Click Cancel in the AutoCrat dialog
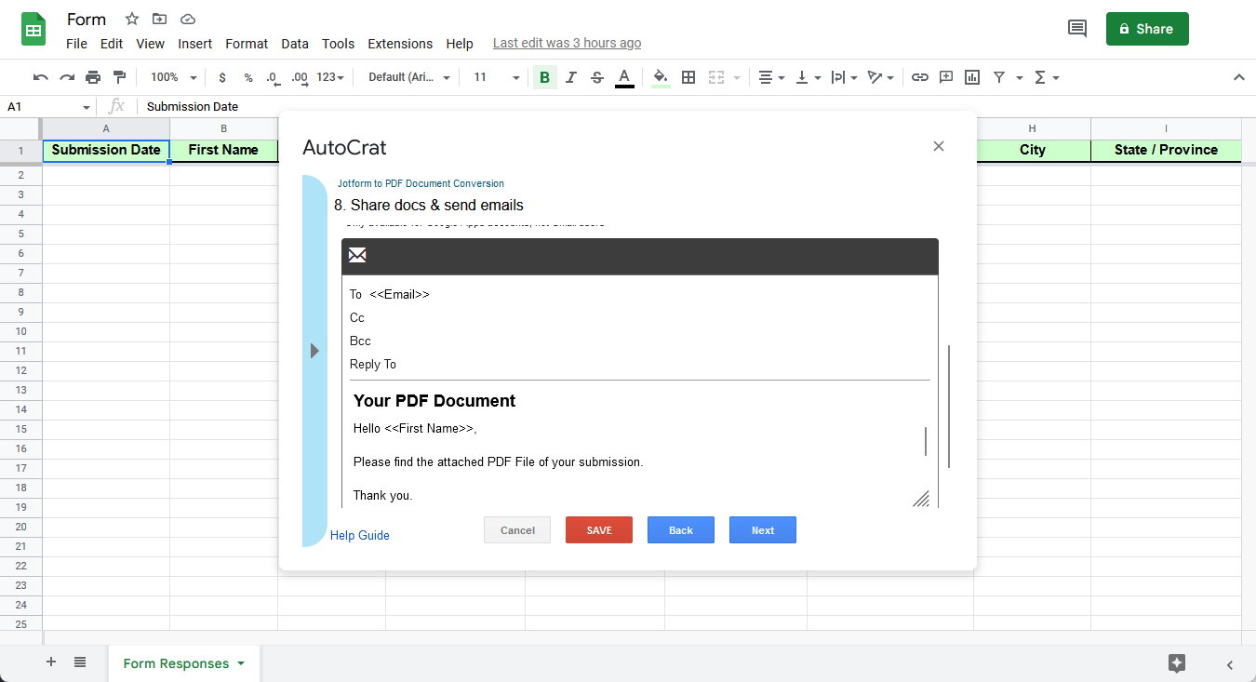This screenshot has height=682, width=1256. tap(517, 530)
